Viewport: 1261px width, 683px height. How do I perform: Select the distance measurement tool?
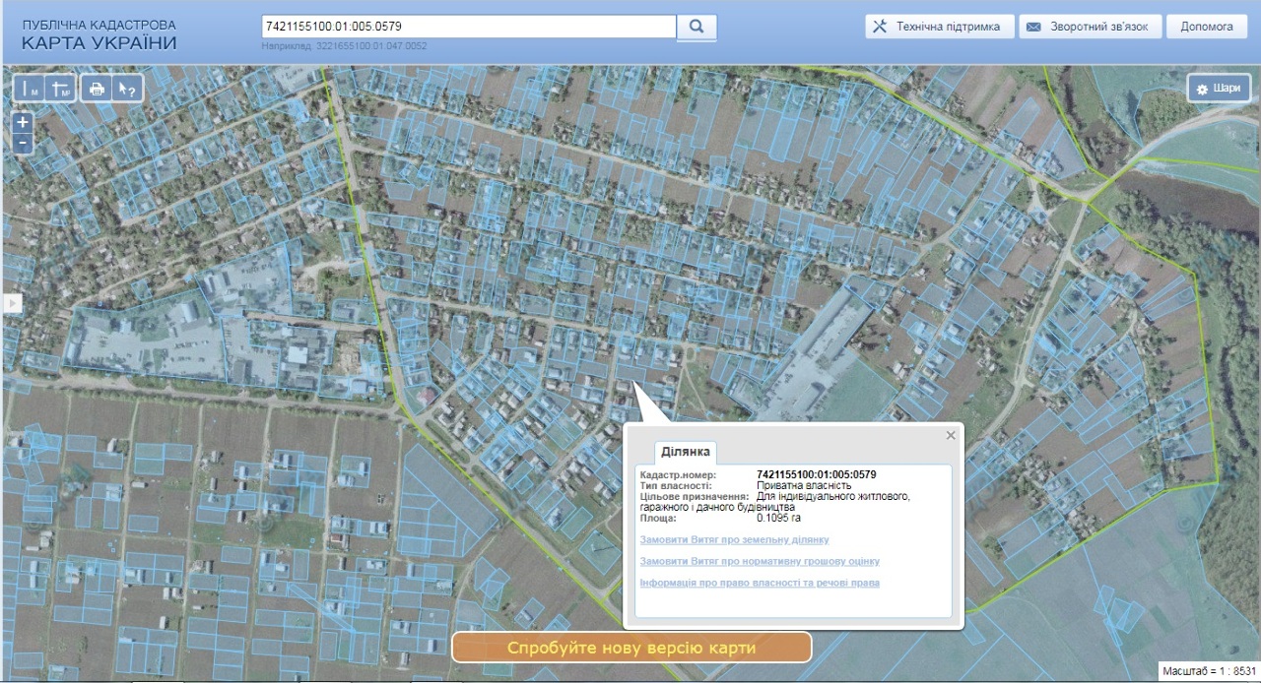28,89
